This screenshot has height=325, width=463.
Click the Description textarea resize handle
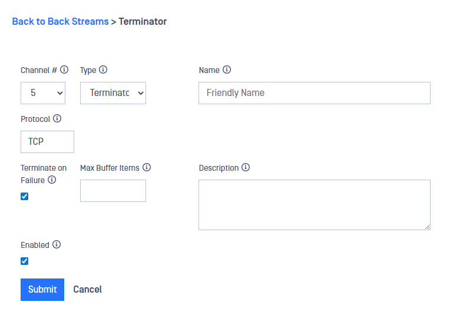click(428, 227)
